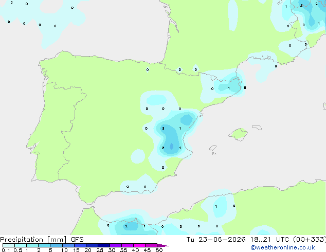Click the '18..21 UTC' forecast time
326x252 pixels.
click(x=269, y=240)
